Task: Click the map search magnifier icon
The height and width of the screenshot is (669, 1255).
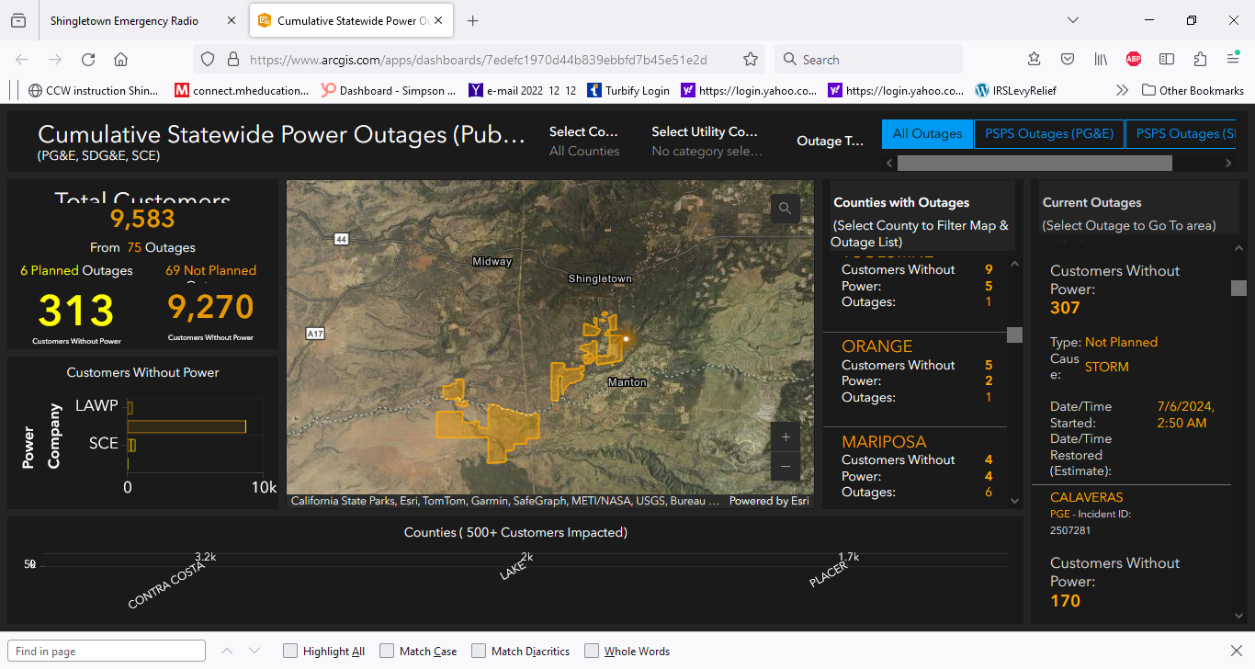Action: click(x=785, y=209)
